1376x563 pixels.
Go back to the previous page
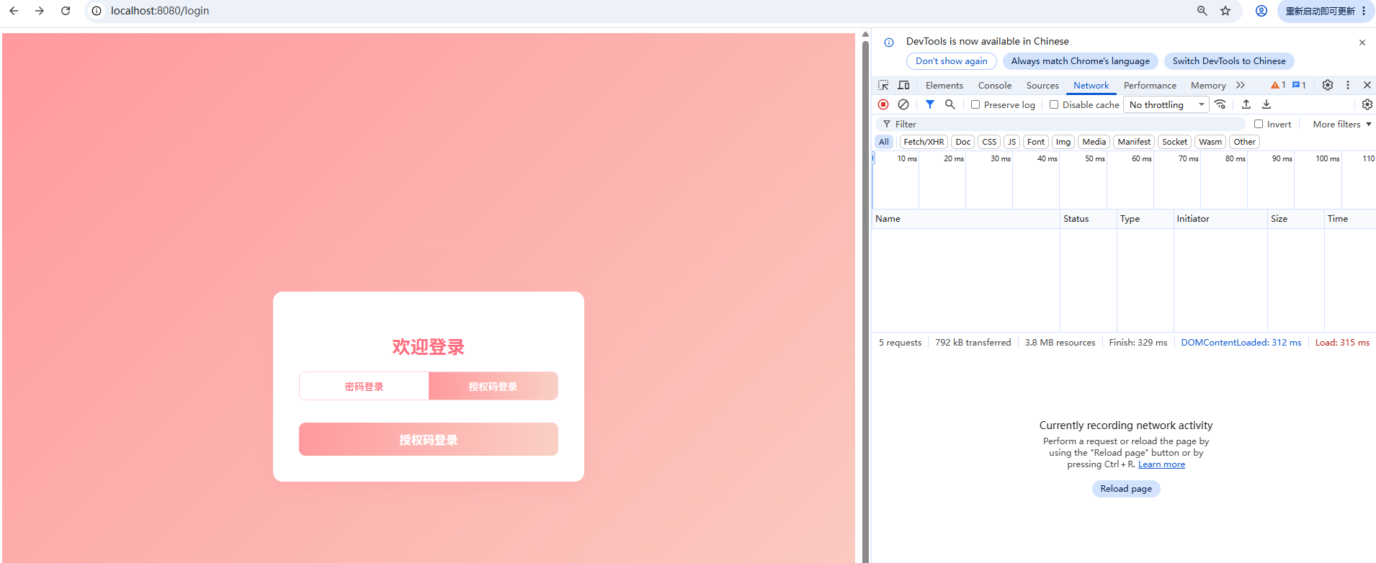point(14,11)
